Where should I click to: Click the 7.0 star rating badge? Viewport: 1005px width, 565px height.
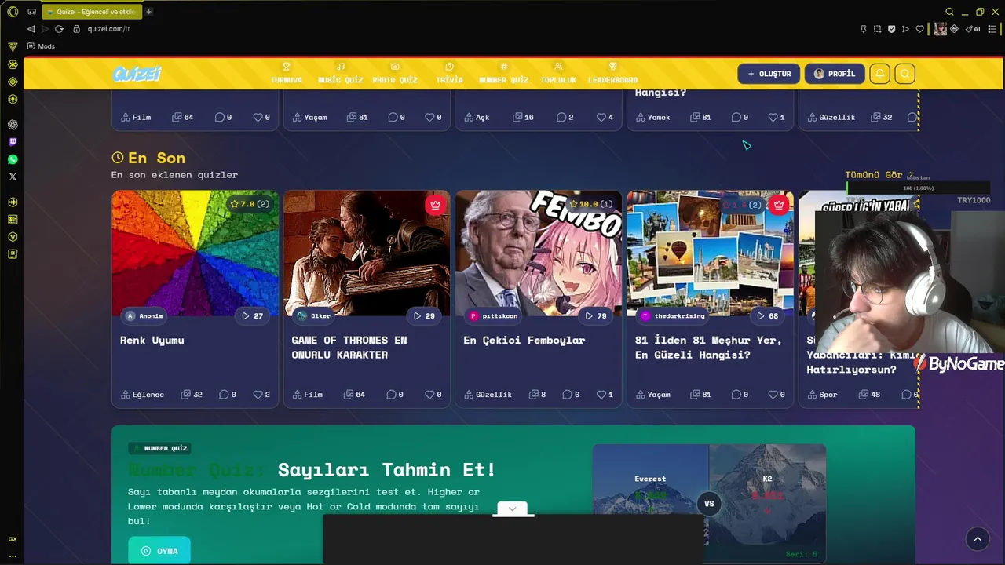click(x=249, y=204)
